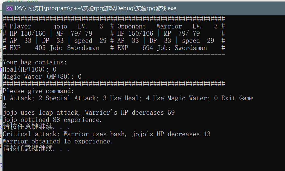The width and height of the screenshot is (285, 171).
Task: Click the Opponent Warrior name text
Action: coord(169,26)
